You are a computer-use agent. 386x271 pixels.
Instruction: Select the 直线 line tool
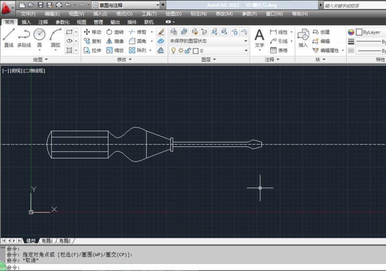(8, 38)
